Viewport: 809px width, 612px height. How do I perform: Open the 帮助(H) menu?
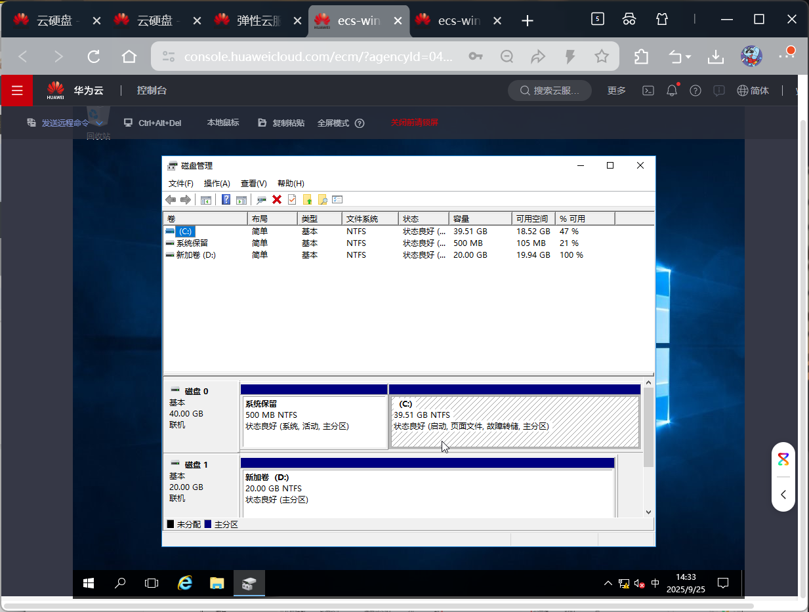tap(291, 184)
